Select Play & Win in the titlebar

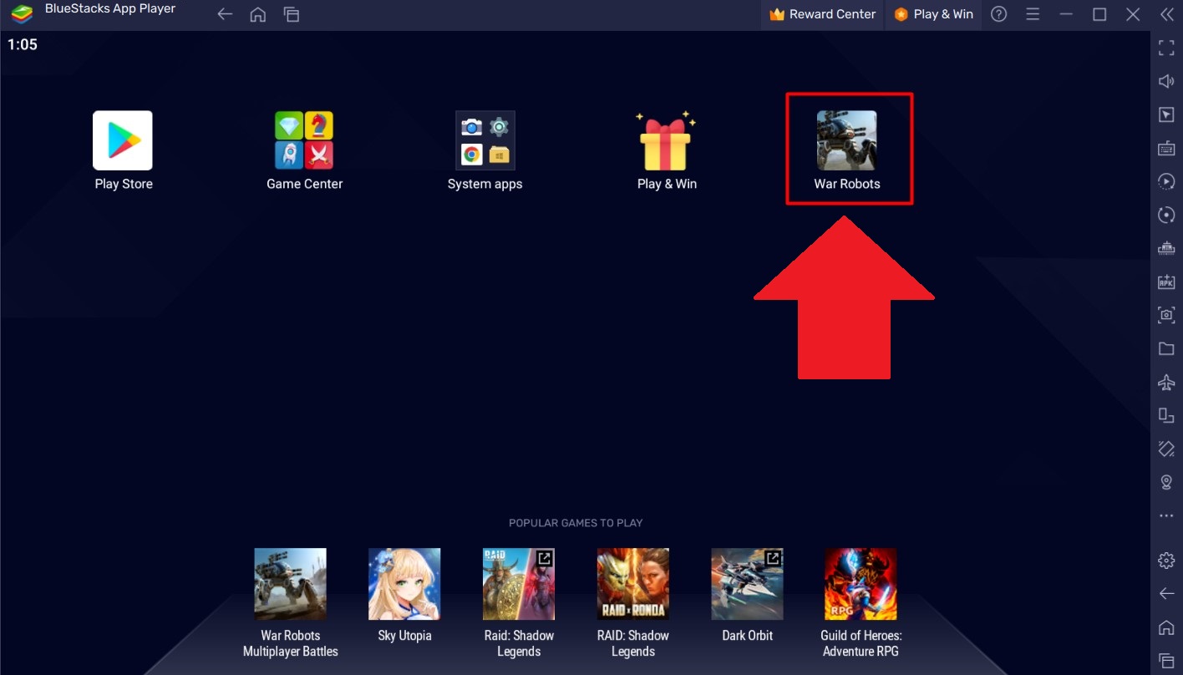point(933,14)
